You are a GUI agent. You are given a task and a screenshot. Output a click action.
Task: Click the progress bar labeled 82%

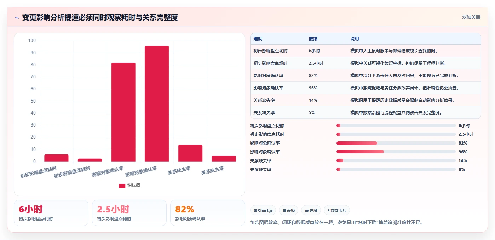tap(396, 143)
